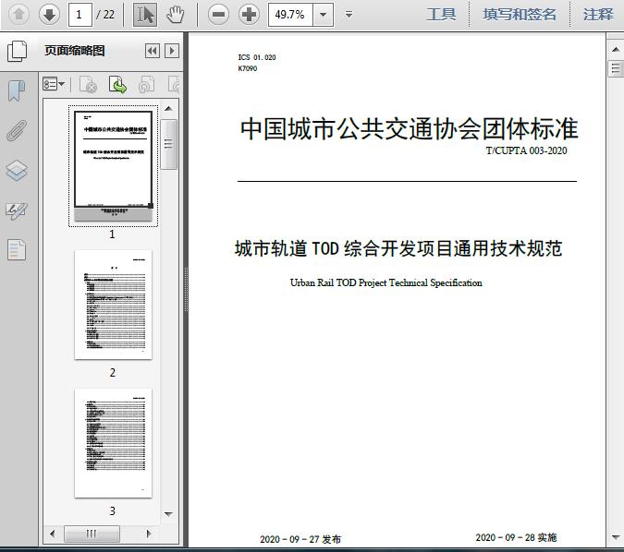This screenshot has height=552, width=624.
Task: Click thumbnail panel scroll left arrow
Action: (52, 534)
